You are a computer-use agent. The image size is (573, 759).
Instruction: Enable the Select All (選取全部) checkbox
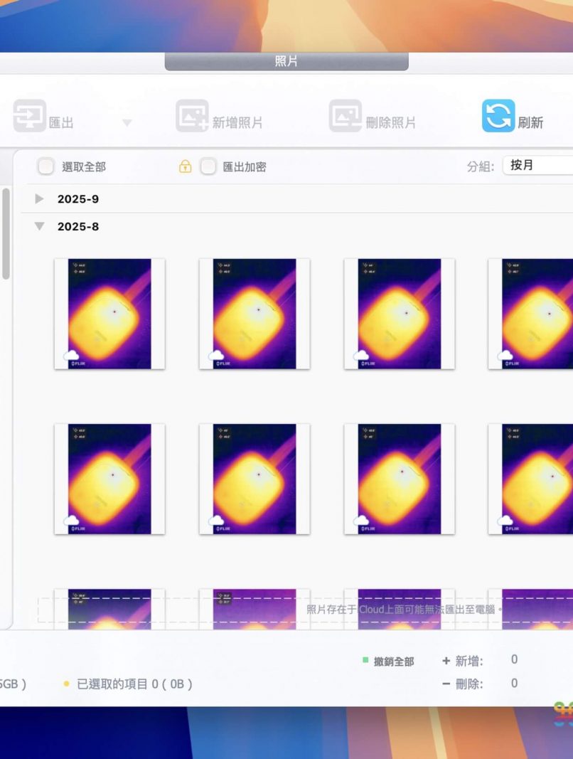45,167
